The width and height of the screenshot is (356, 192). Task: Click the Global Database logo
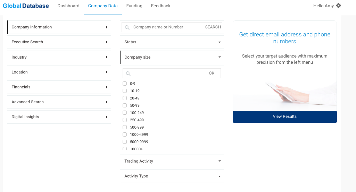click(x=26, y=6)
